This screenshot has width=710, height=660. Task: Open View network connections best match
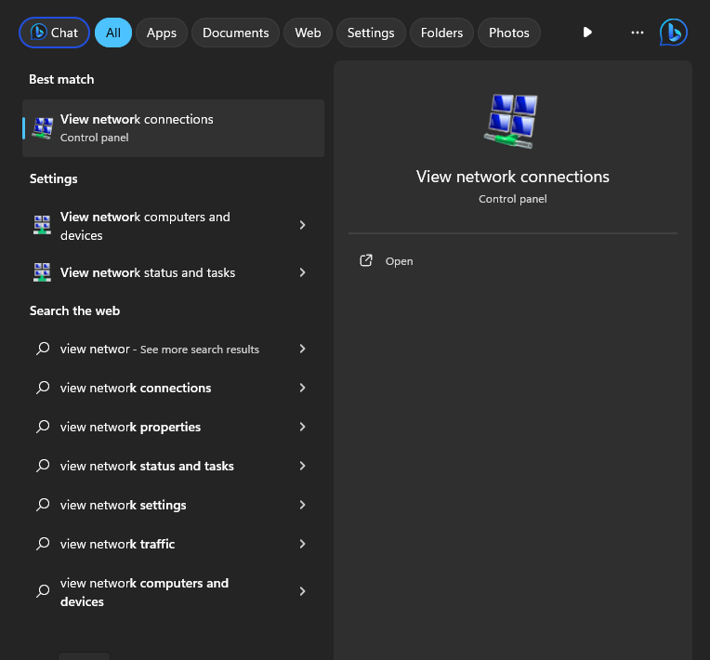click(174, 128)
